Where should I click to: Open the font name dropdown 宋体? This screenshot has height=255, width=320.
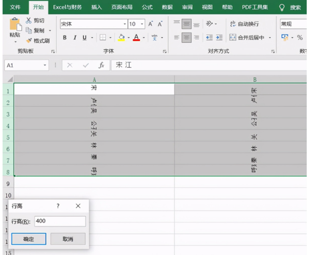pos(125,24)
